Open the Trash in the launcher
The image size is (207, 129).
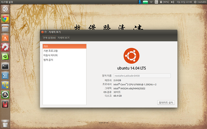pos(5,124)
